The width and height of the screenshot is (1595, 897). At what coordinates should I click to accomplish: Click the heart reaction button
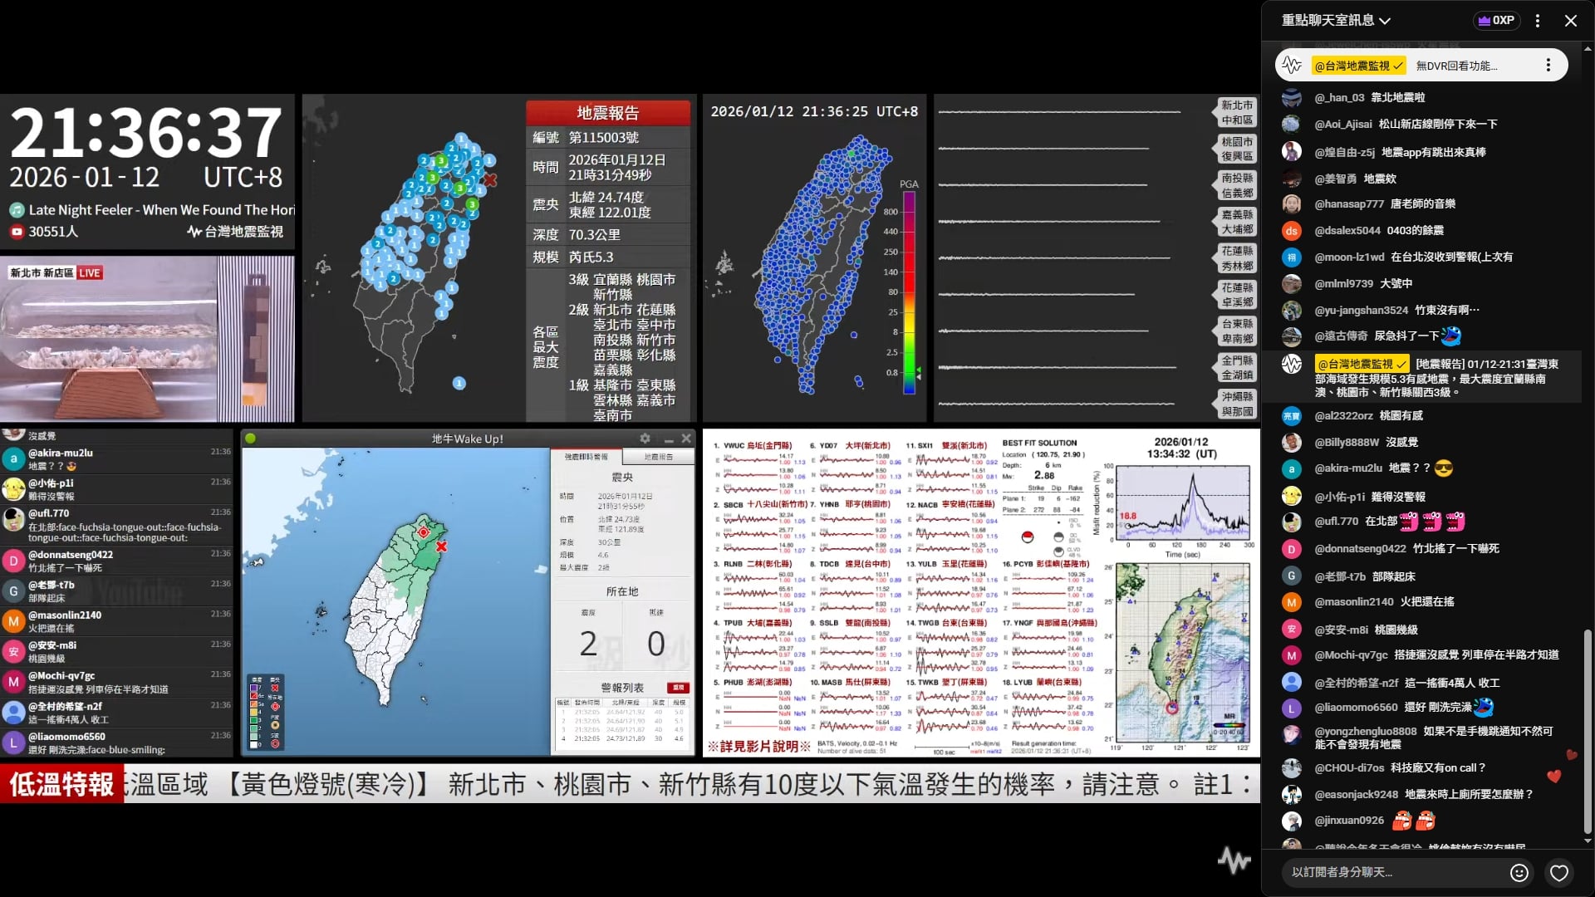click(1559, 872)
